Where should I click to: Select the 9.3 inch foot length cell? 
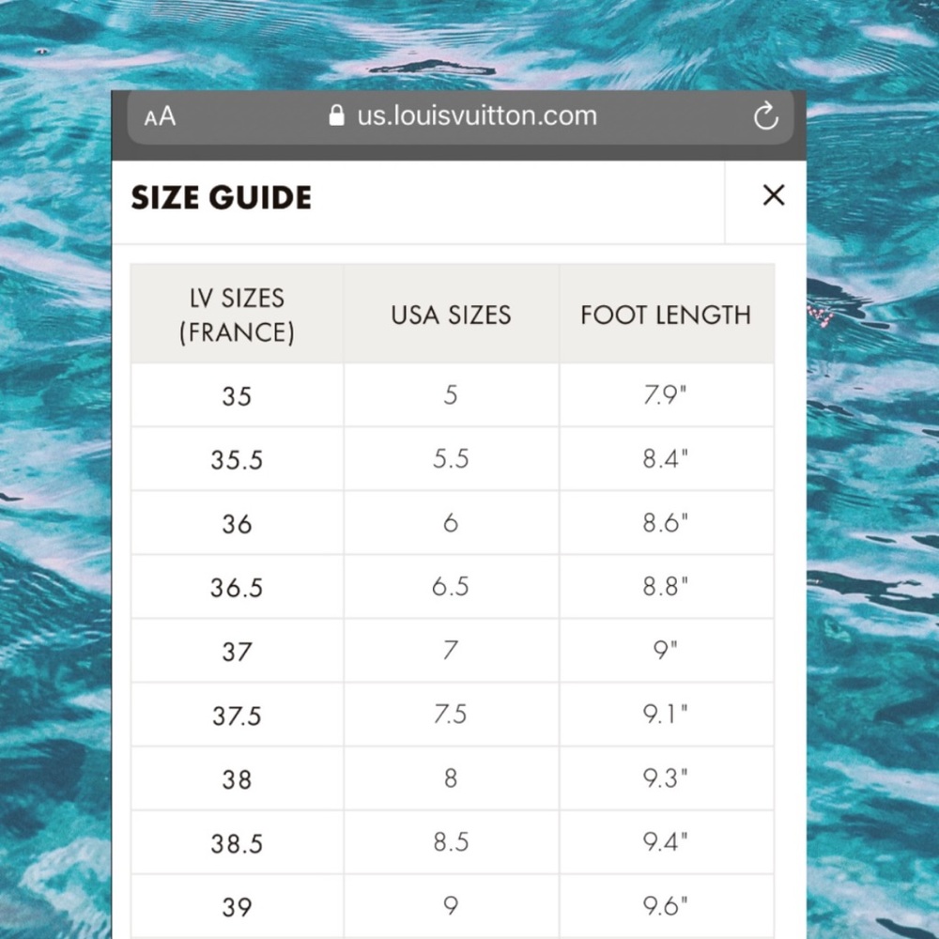pos(667,777)
